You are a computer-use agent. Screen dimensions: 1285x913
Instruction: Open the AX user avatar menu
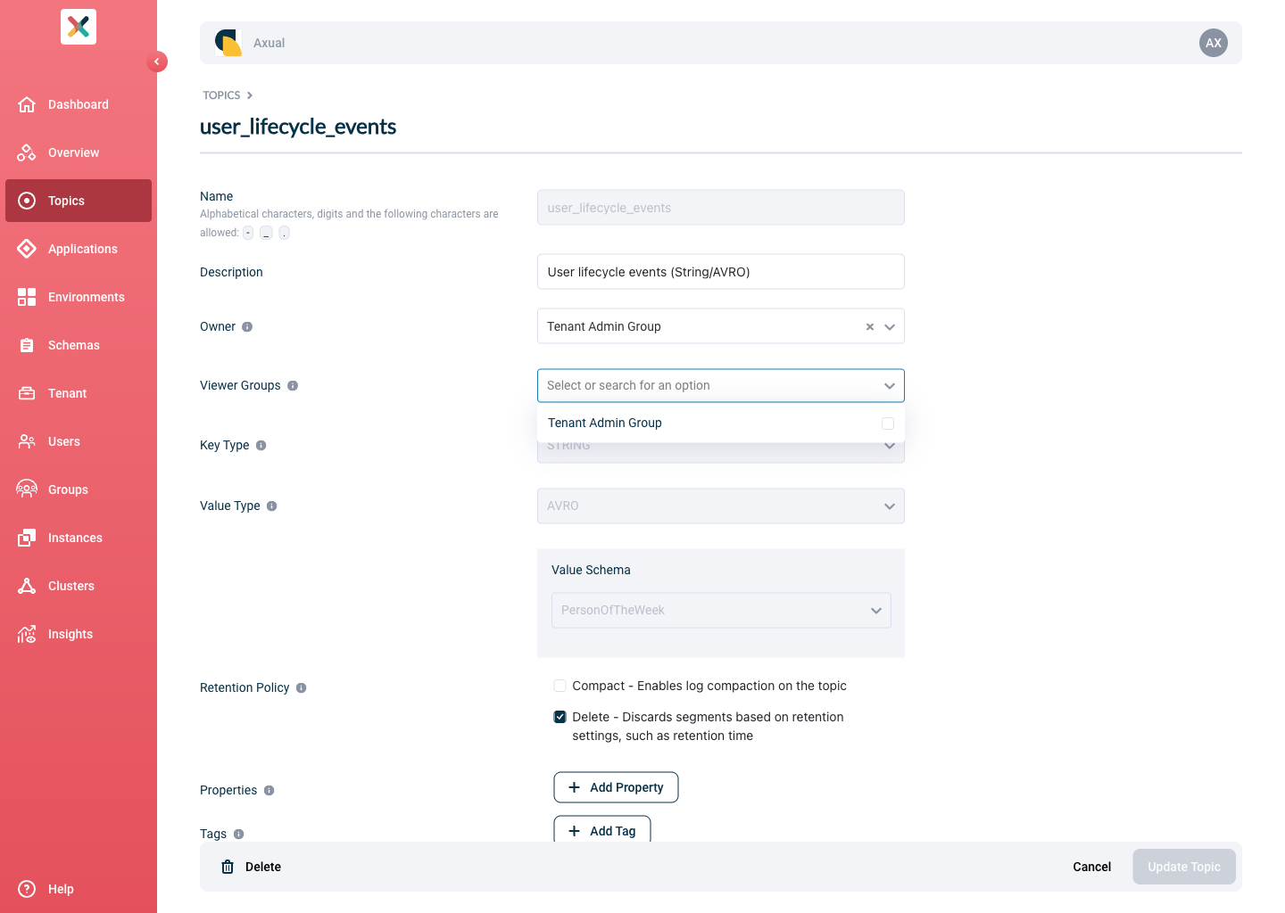(x=1214, y=43)
